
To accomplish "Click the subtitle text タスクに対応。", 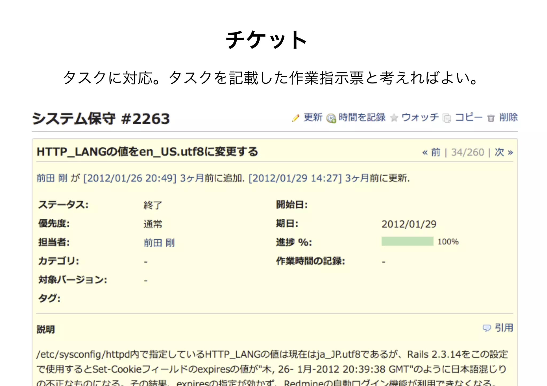I will pos(111,78).
